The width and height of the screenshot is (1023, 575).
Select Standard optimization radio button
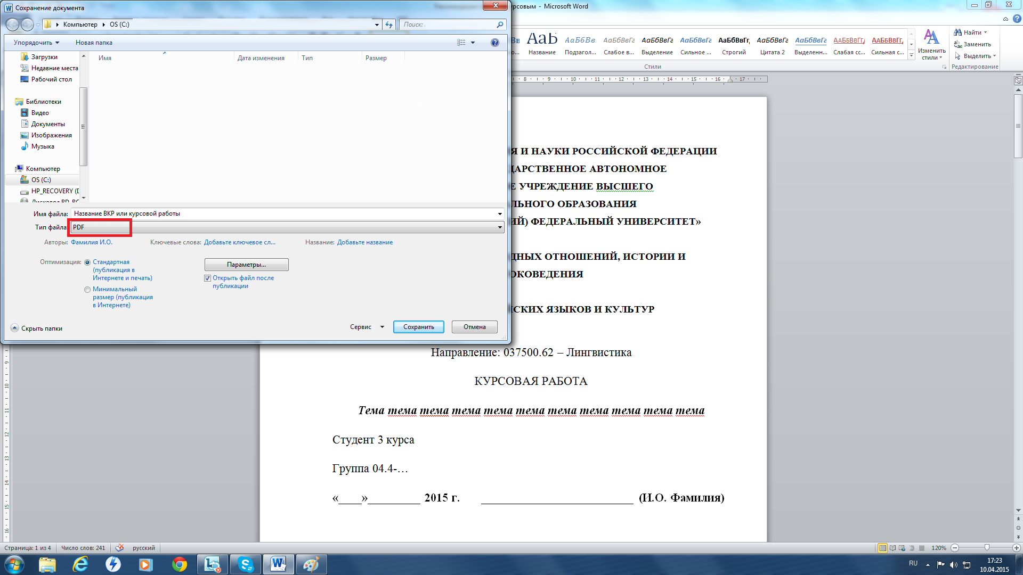tap(87, 262)
